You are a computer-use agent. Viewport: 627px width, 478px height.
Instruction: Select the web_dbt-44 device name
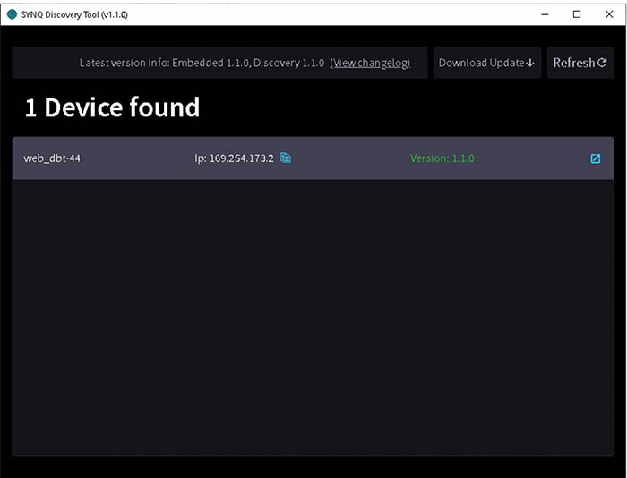(52, 158)
